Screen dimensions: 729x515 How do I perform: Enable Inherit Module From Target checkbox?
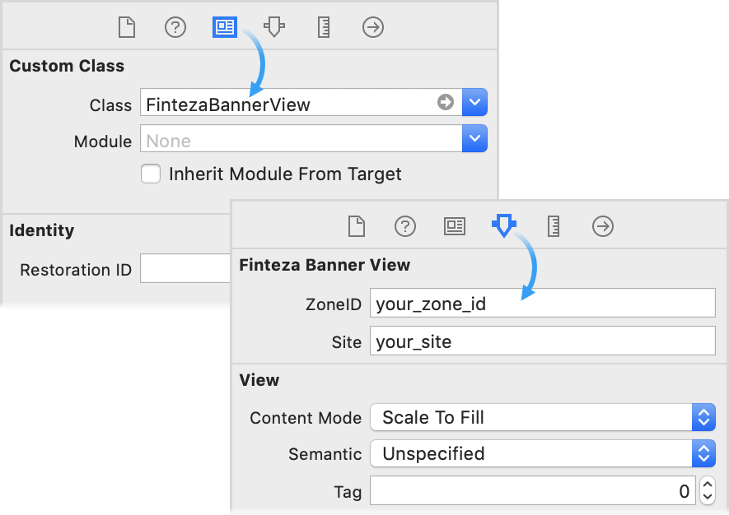[151, 174]
